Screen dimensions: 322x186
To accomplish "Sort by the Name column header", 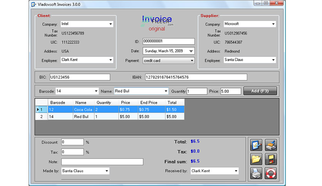I will 84,103.
